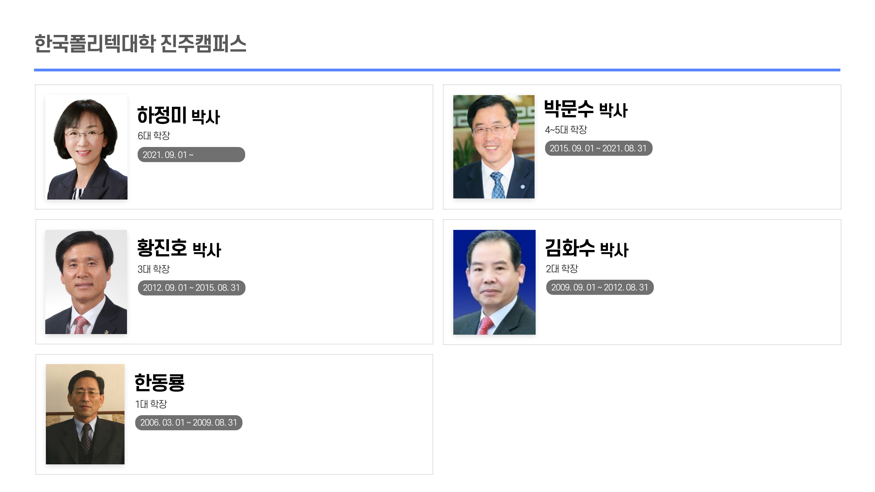Viewport: 875px width, 492px height.
Task: Select the 하정미 박사 name heading
Action: click(x=178, y=115)
